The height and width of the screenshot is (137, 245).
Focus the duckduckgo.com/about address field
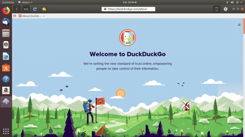[128, 9]
